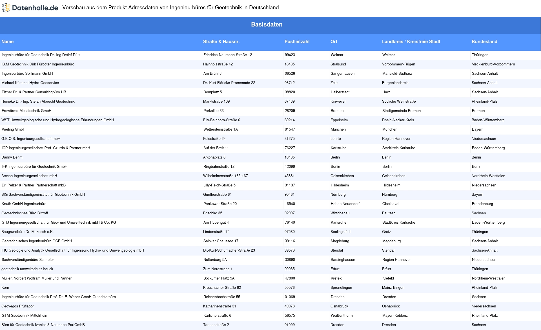This screenshot has height=330, width=541.
Task: Click the Kern name cell
Action: click(5, 288)
